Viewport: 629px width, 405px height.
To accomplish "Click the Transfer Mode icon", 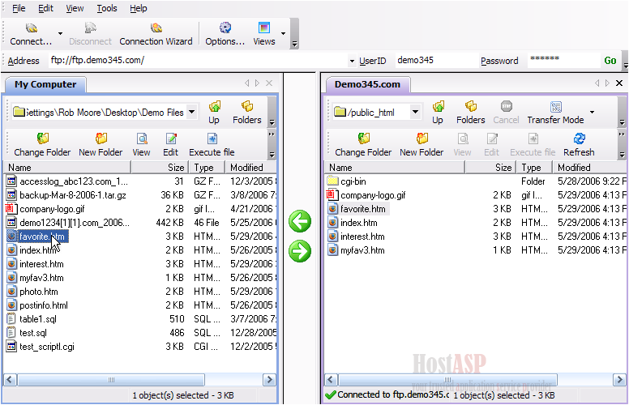I will tap(555, 113).
